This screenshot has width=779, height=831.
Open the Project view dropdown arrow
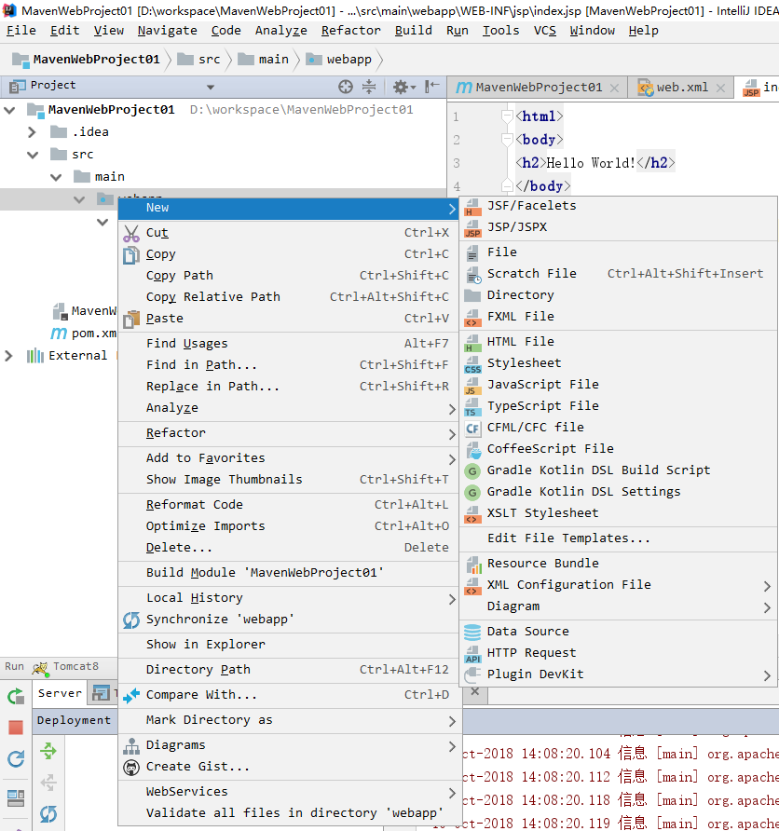pos(211,87)
